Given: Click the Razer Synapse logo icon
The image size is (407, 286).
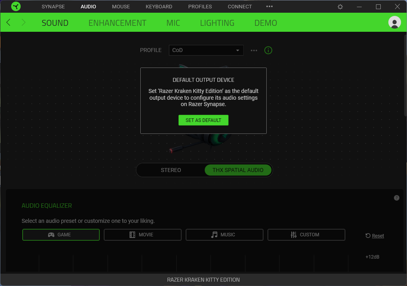Looking at the screenshot, I should tap(16, 6).
